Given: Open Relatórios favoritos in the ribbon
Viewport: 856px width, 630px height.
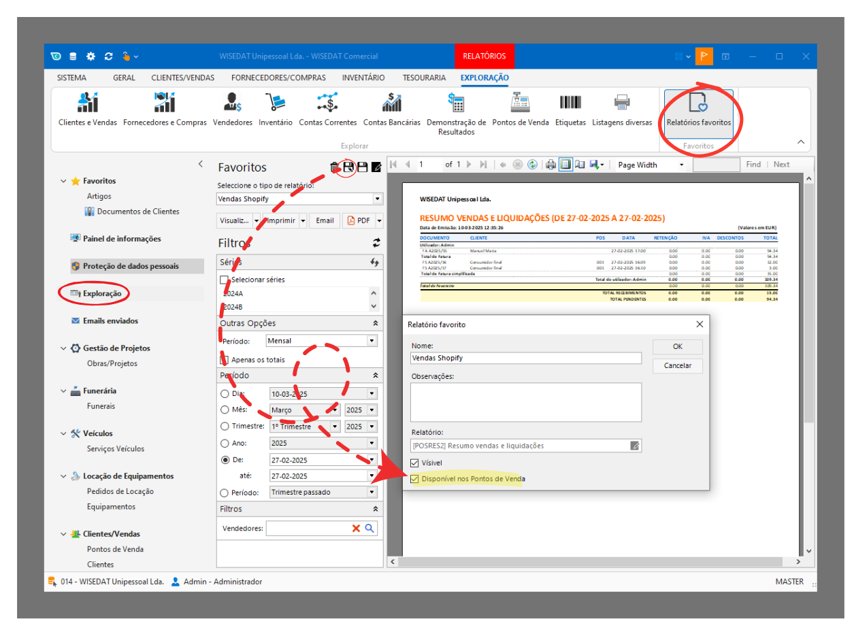Looking at the screenshot, I should click(x=698, y=110).
